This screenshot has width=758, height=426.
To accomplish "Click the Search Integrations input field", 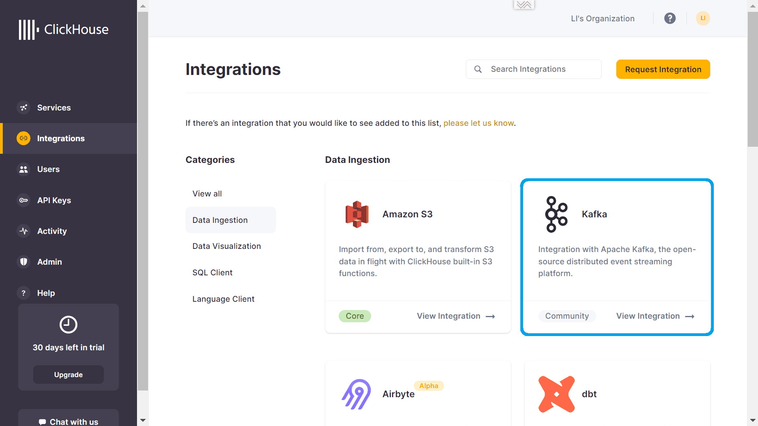I will 533,69.
